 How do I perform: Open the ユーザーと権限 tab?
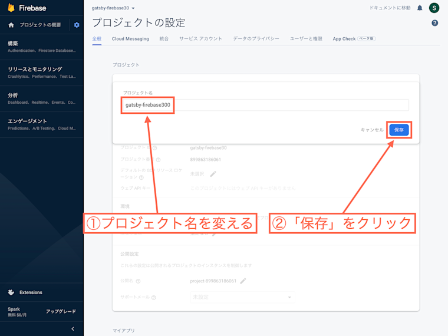pos(306,38)
